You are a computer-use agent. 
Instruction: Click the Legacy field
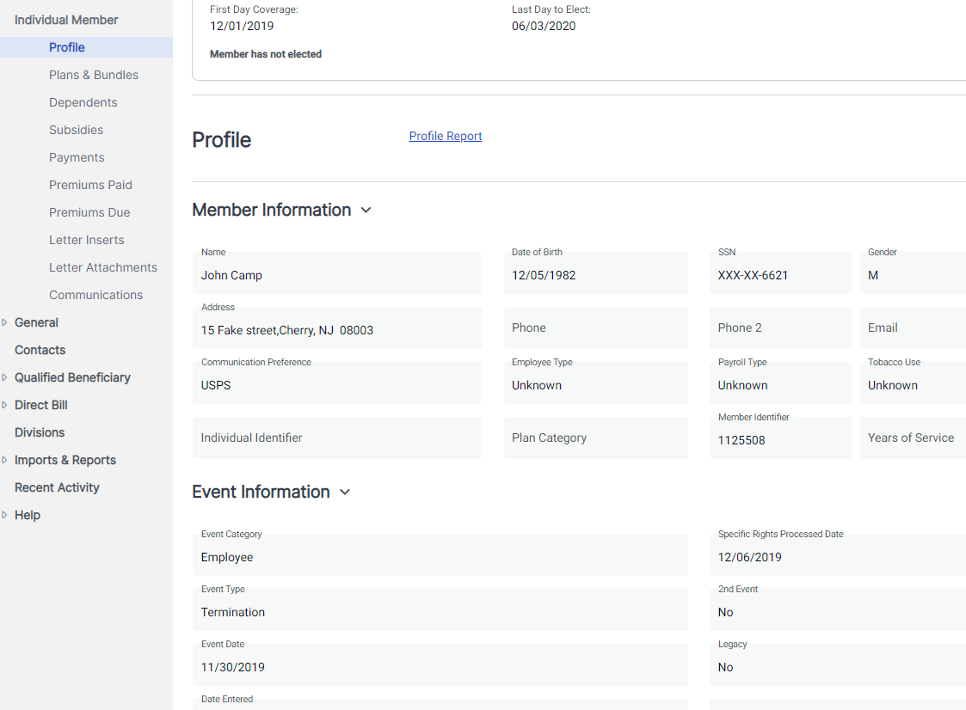(838, 665)
